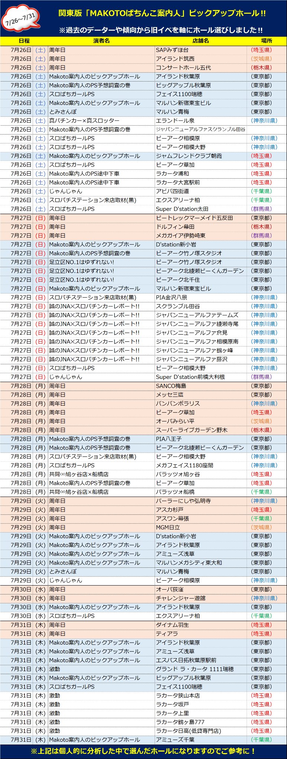Select the アスワン幕張 store cell
The height and width of the screenshot is (759, 287).
(201, 518)
